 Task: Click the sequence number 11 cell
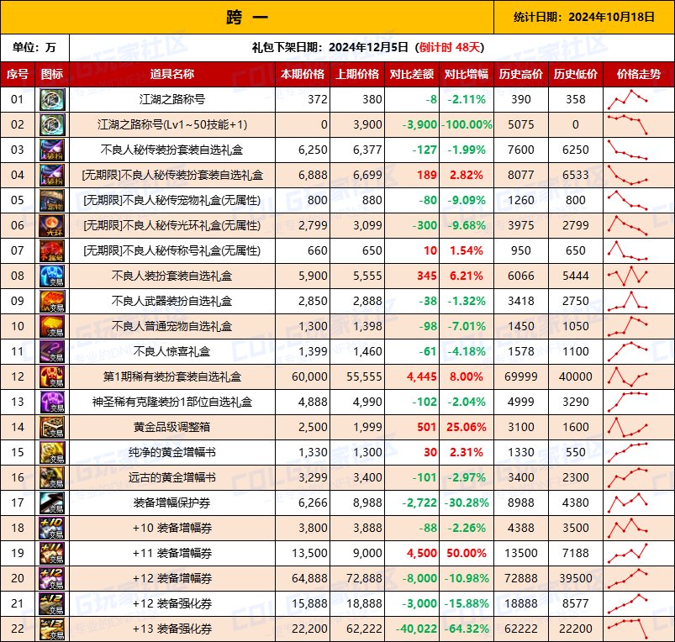pyautogui.click(x=18, y=351)
